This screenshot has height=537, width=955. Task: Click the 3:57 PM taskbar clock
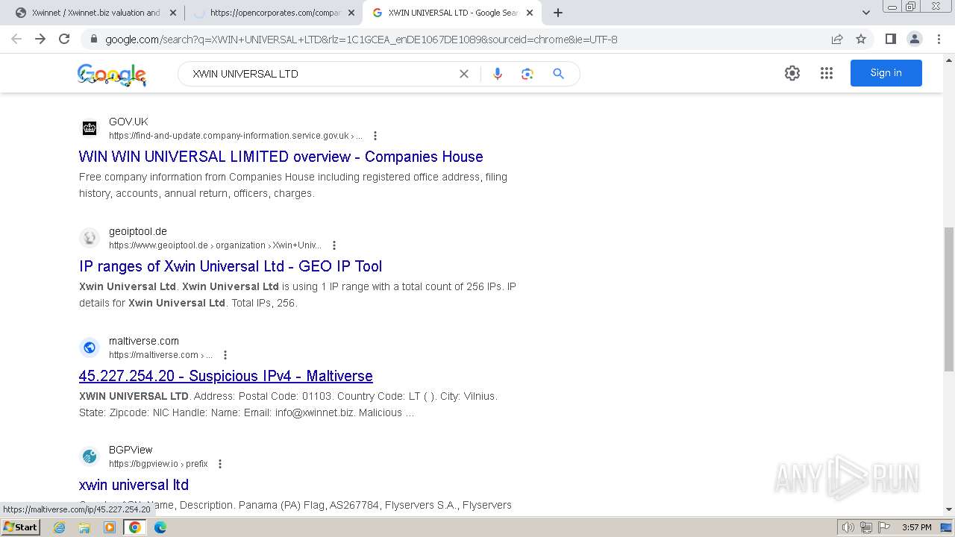click(x=916, y=527)
